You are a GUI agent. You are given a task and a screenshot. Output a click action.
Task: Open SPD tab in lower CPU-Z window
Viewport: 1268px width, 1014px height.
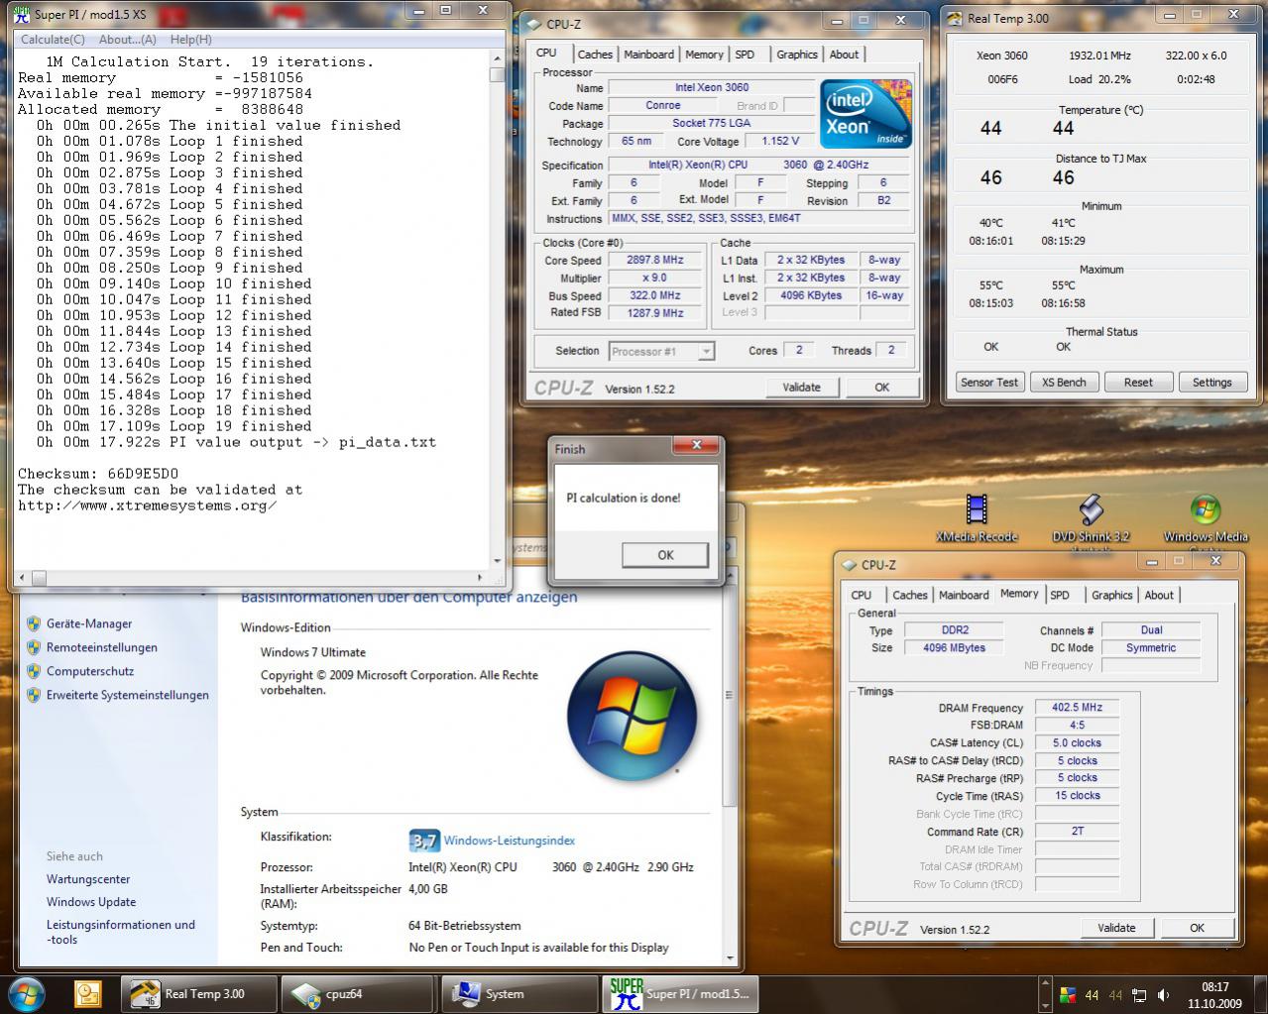coord(1060,595)
